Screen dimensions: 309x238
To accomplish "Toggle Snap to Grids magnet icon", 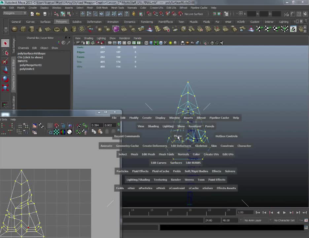I will [x=149, y=14].
